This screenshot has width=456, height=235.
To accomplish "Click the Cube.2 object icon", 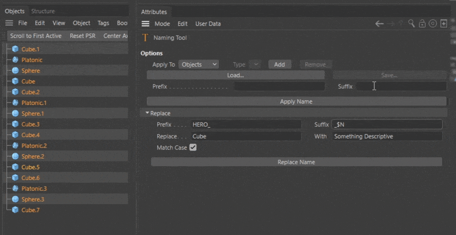I will pyautogui.click(x=15, y=92).
